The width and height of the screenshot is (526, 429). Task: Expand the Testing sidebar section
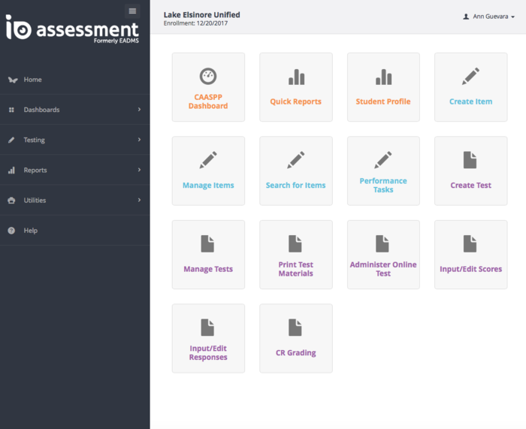pyautogui.click(x=75, y=140)
